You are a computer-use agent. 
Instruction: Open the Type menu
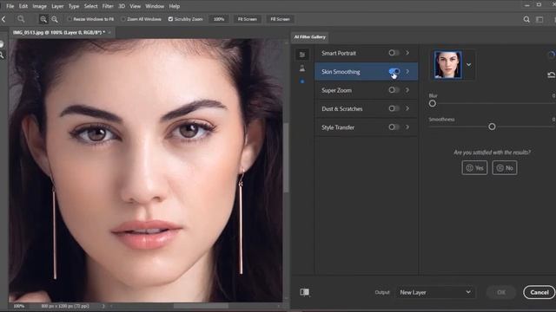pos(74,6)
